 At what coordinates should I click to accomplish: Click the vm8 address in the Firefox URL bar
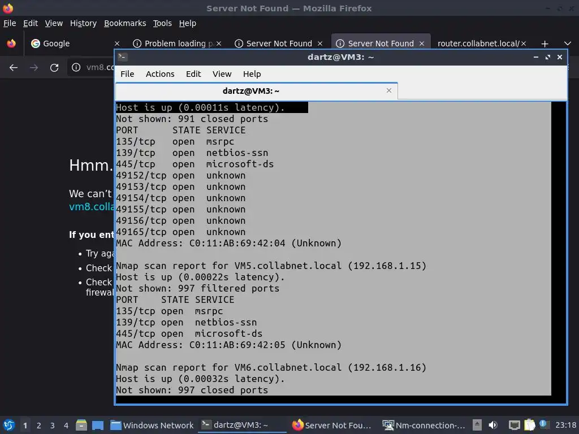pyautogui.click(x=100, y=67)
